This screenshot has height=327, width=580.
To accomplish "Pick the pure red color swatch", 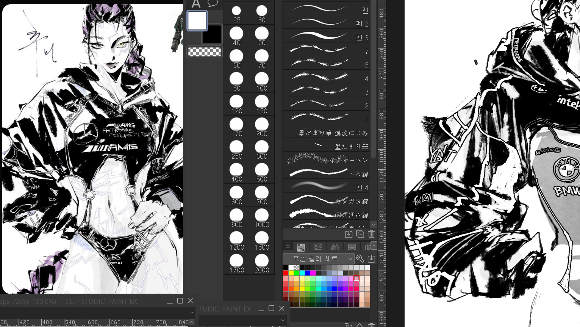I will 286,273.
